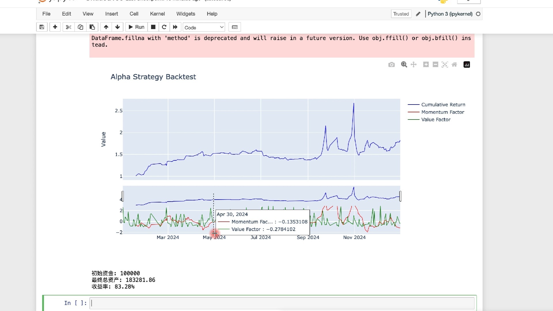Toggle Cumulative Return trace in legend

pyautogui.click(x=443, y=105)
